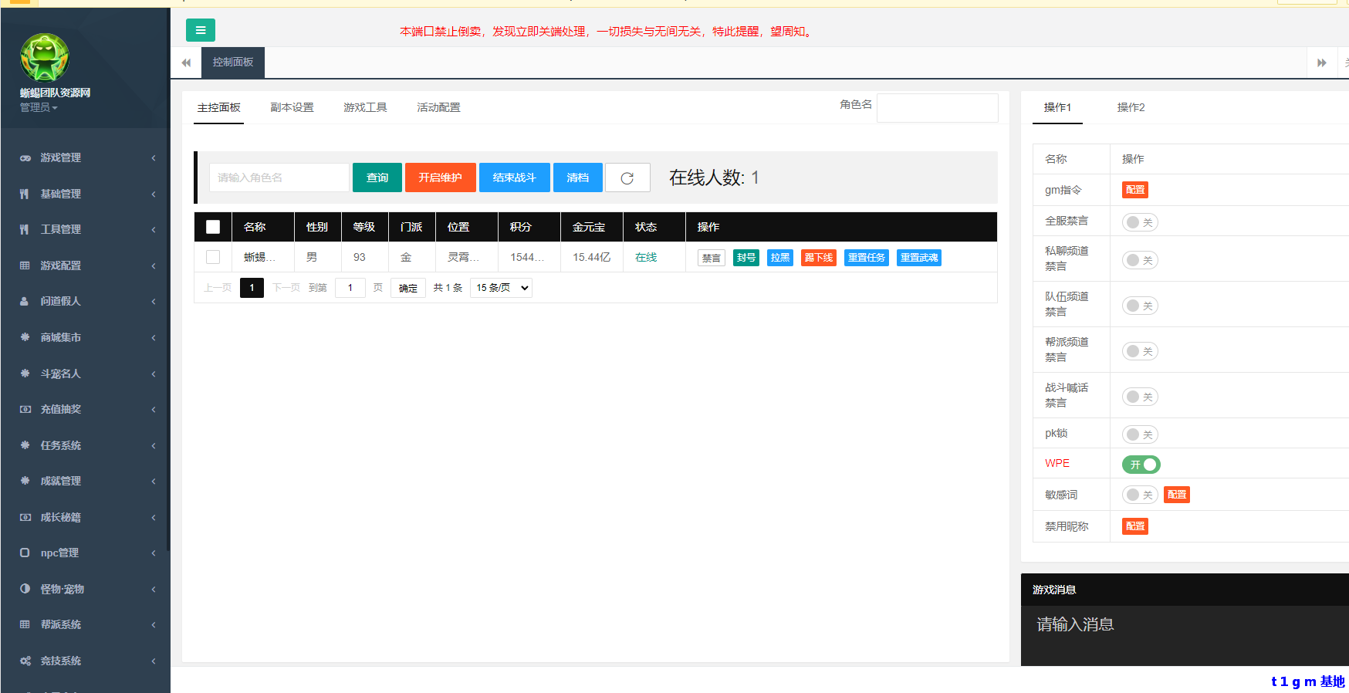
Task: Click the 配置 button for gm指令
Action: pyautogui.click(x=1134, y=190)
